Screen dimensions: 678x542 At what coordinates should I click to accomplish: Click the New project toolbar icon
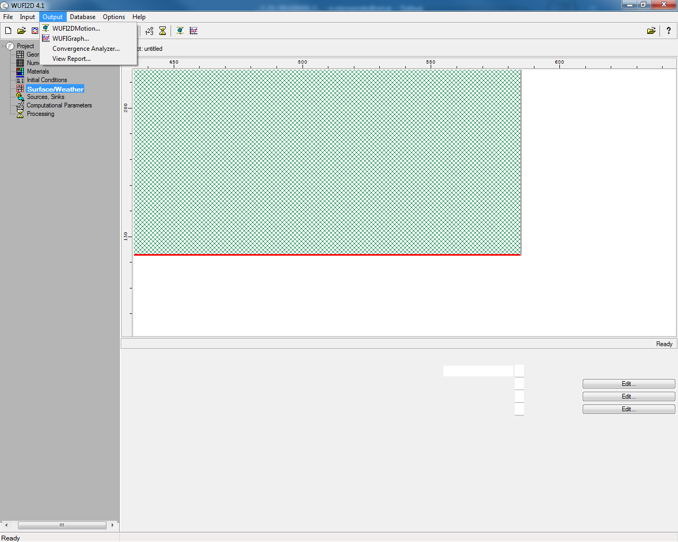pos(8,31)
